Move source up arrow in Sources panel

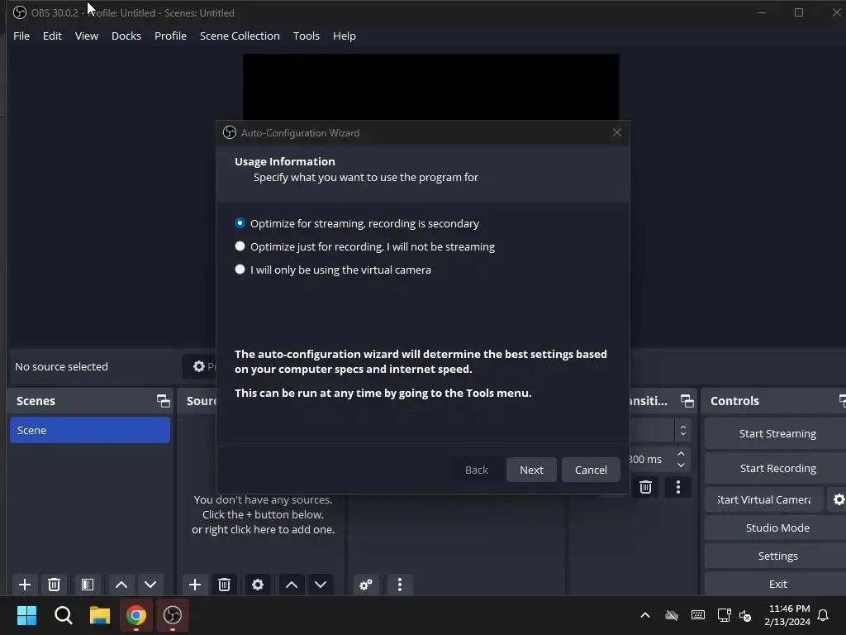(x=292, y=585)
